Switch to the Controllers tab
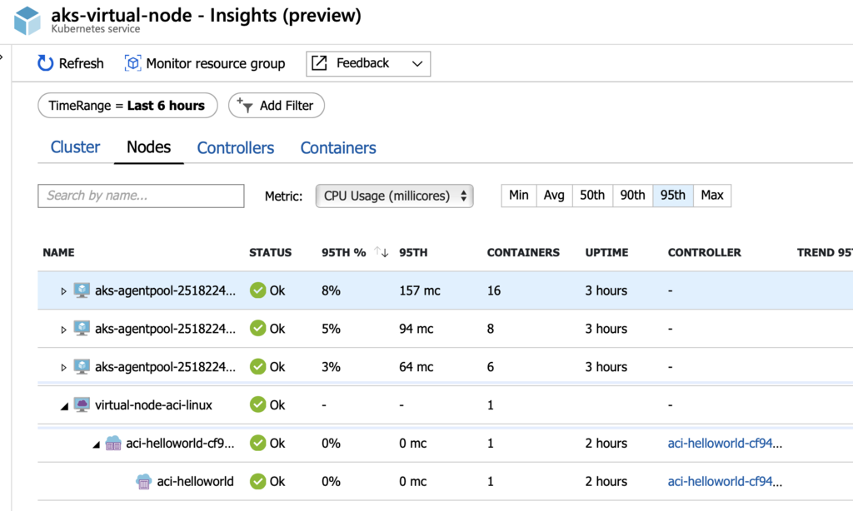Image resolution: width=853 pixels, height=511 pixels. point(236,148)
